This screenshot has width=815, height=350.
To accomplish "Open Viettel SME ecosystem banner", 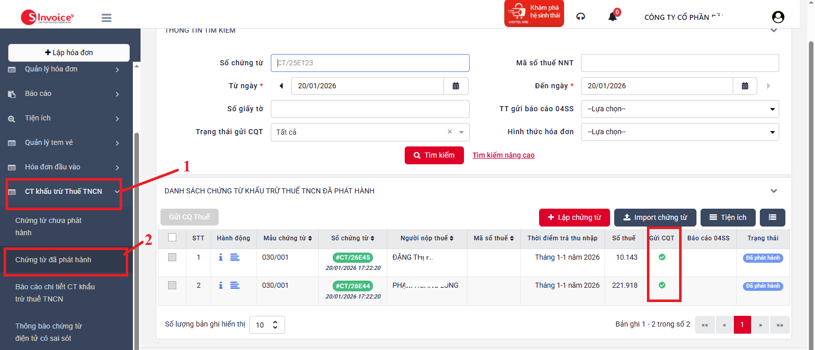I will (x=534, y=13).
